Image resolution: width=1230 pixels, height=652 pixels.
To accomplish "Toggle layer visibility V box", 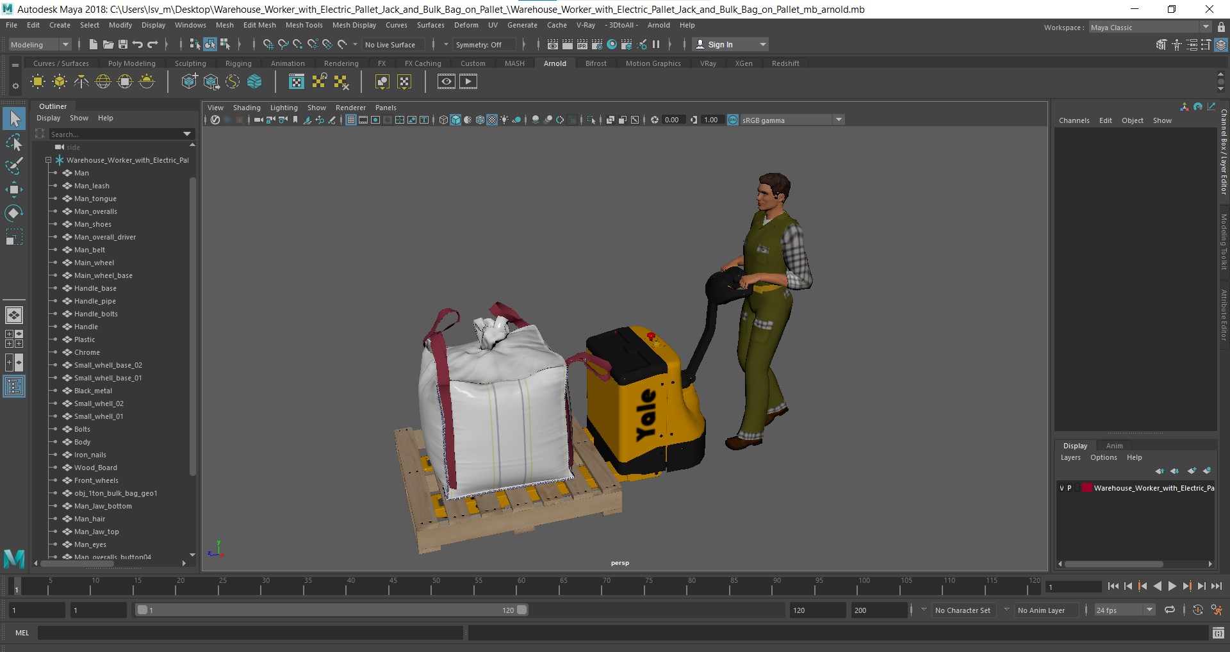I will (1062, 488).
